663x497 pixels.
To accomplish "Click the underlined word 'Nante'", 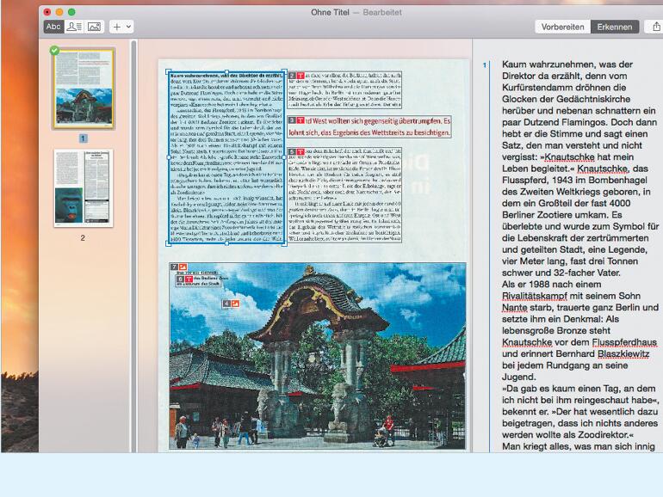I will click(x=515, y=308).
